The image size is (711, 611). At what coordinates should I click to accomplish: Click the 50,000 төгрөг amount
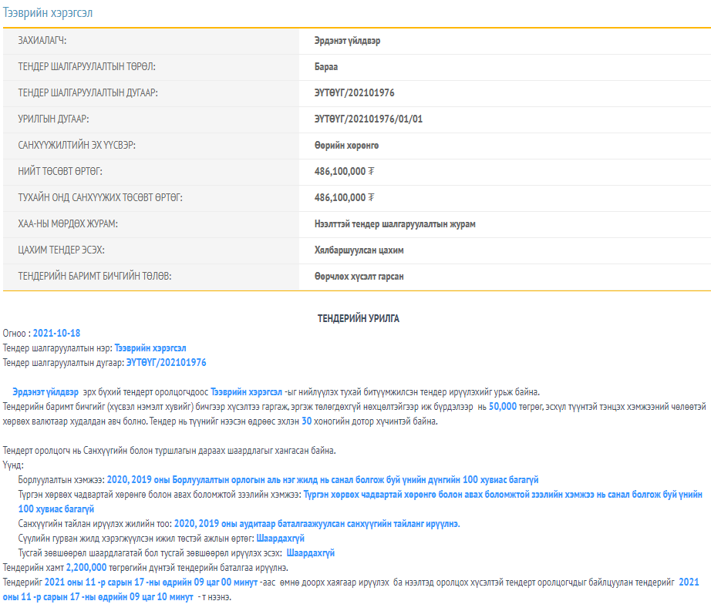[x=503, y=406]
